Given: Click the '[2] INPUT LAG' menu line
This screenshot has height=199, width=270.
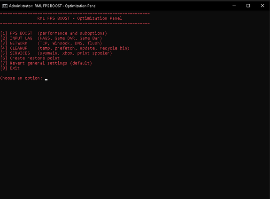Looking at the screenshot, I should [51, 38].
